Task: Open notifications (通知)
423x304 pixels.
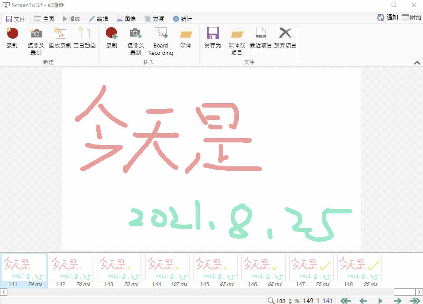Action: (388, 17)
